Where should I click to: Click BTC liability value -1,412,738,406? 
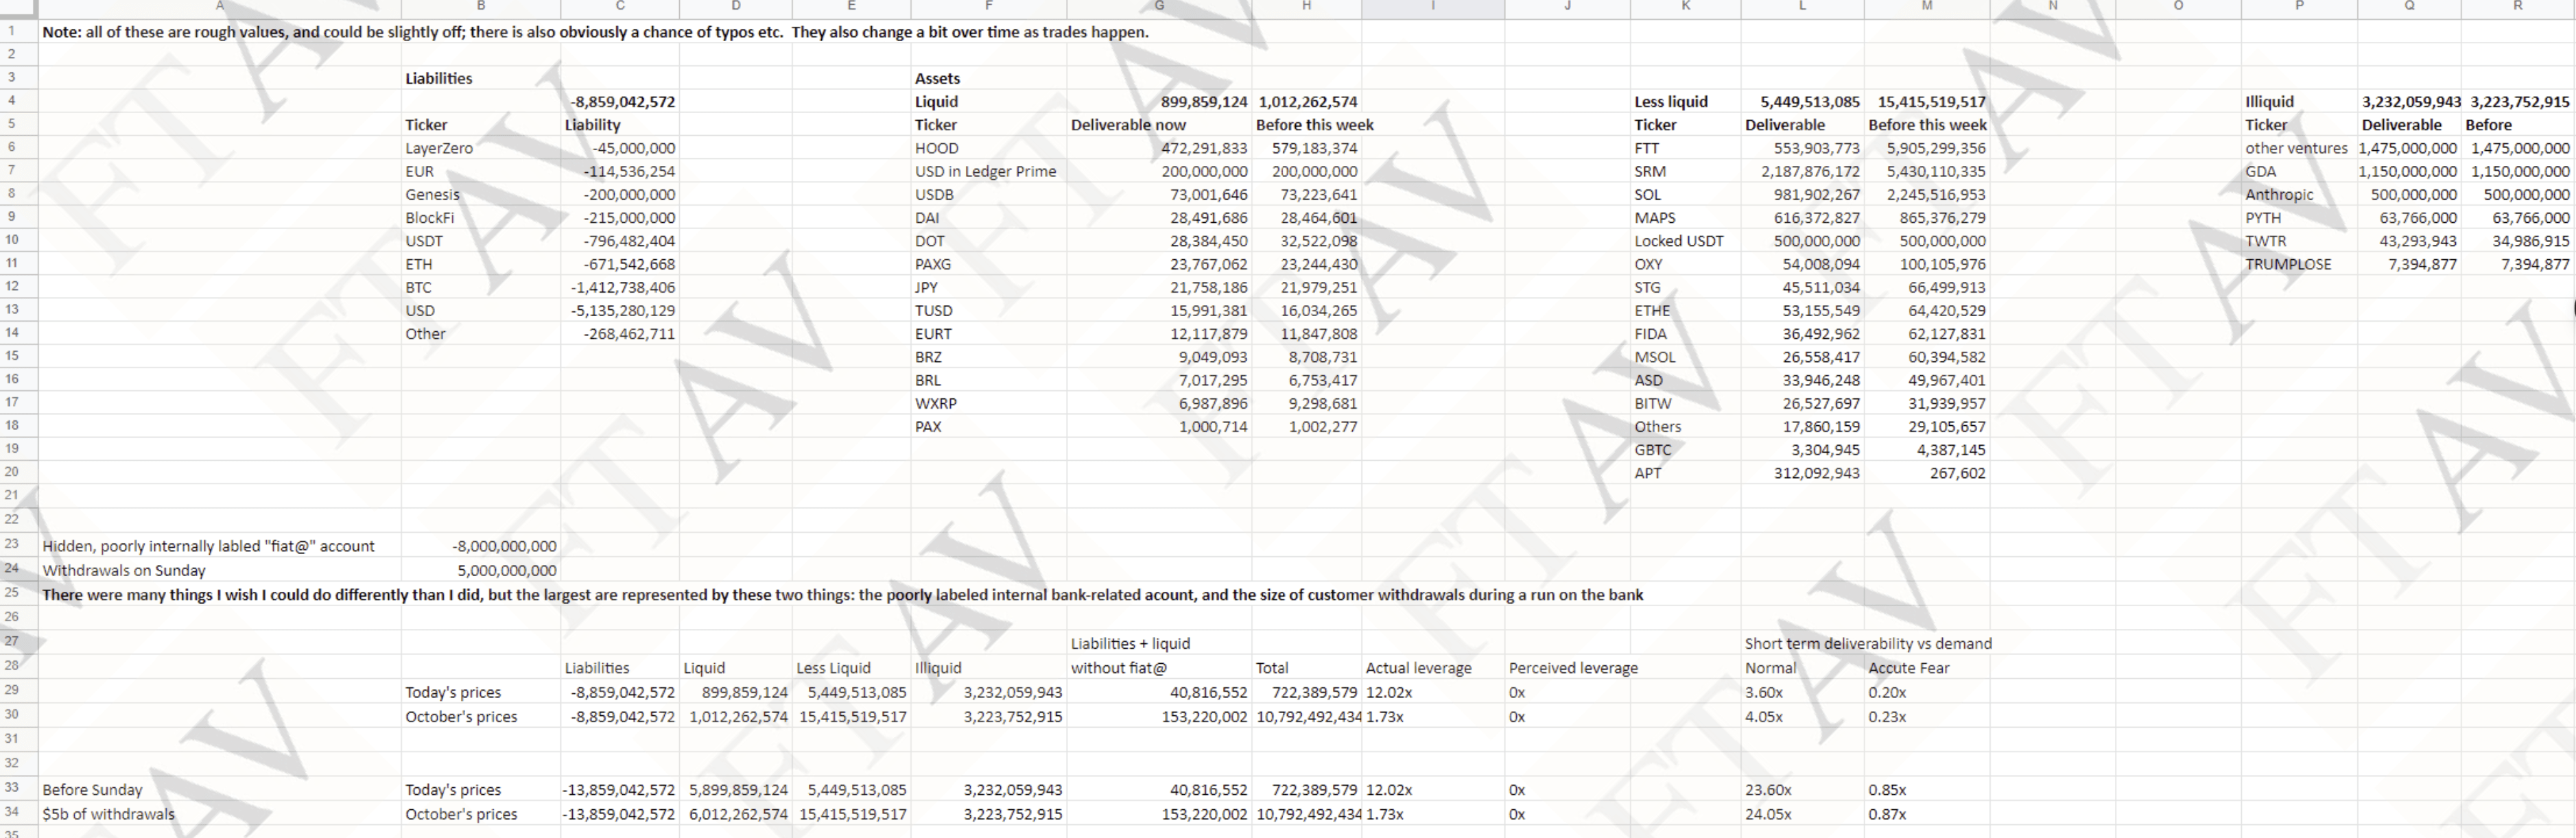pos(623,287)
